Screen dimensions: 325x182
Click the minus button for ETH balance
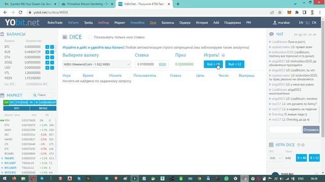pos(52,57)
